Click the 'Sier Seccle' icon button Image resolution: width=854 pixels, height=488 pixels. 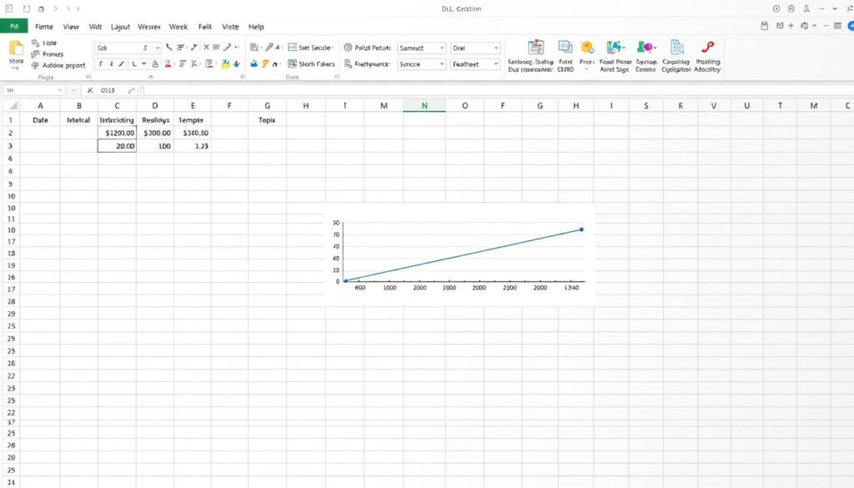(293, 48)
